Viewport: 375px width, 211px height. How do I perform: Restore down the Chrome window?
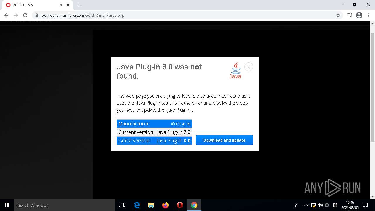355,4
